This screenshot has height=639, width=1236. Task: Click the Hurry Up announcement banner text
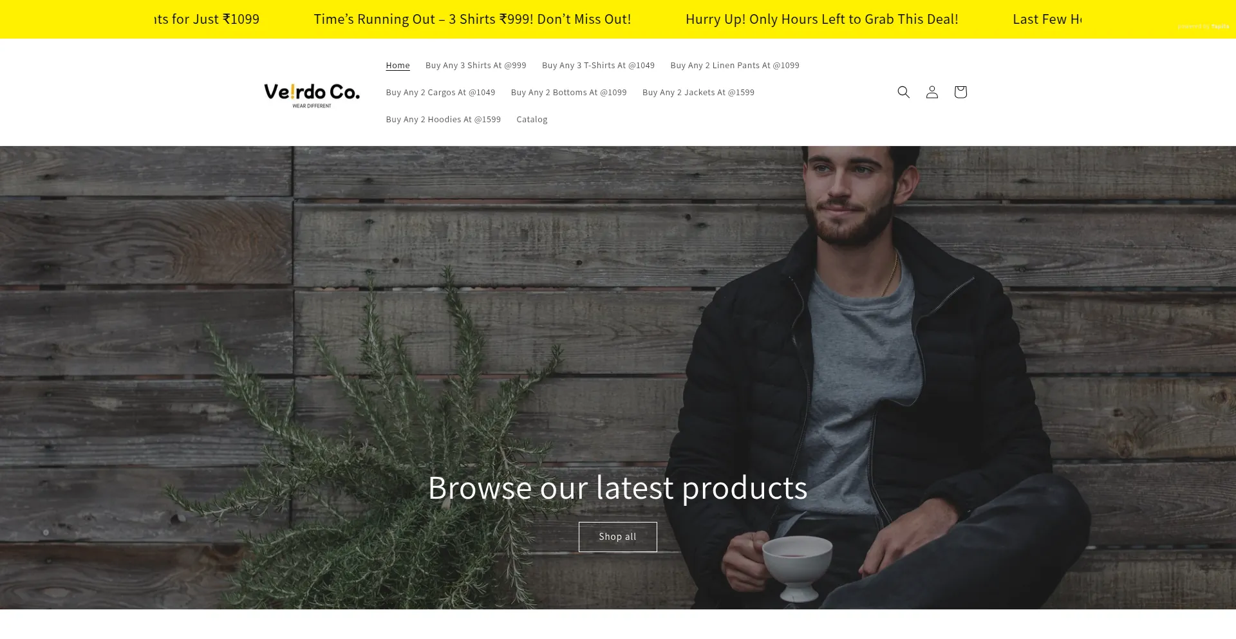(x=822, y=19)
